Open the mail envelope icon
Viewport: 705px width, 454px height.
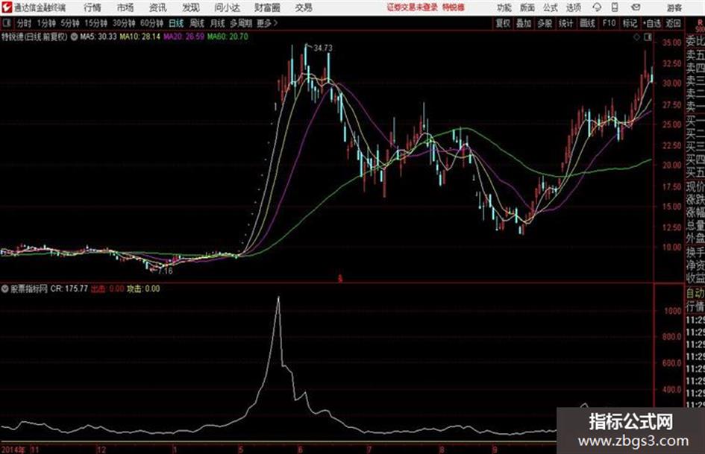636,7
